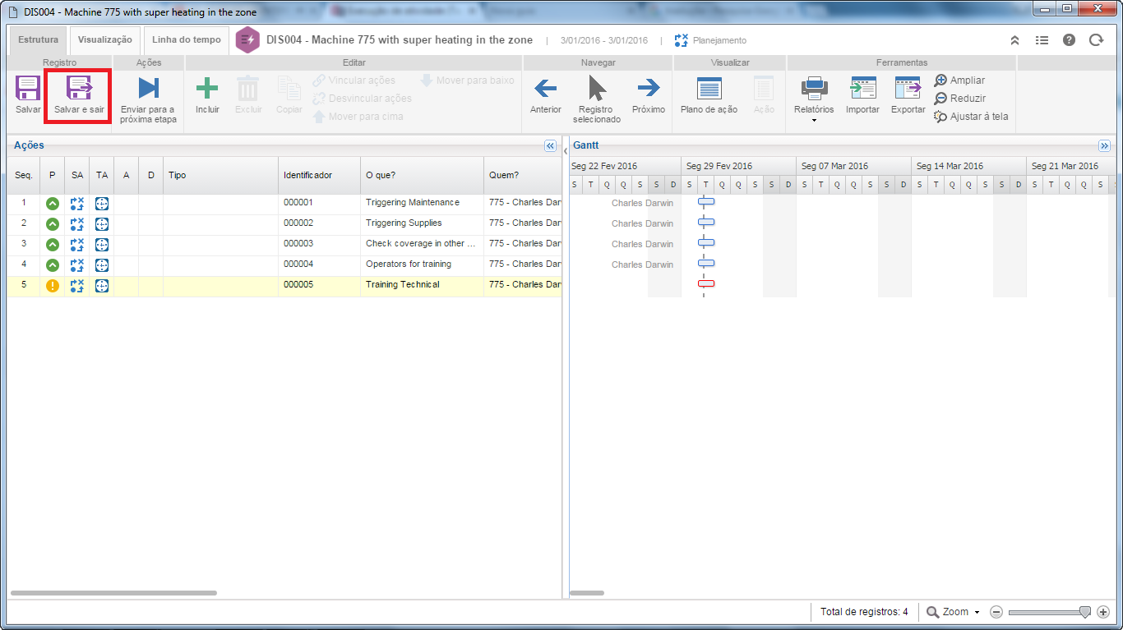This screenshot has height=630, width=1123.
Task: Click the green priority icon in row 1
Action: click(53, 203)
